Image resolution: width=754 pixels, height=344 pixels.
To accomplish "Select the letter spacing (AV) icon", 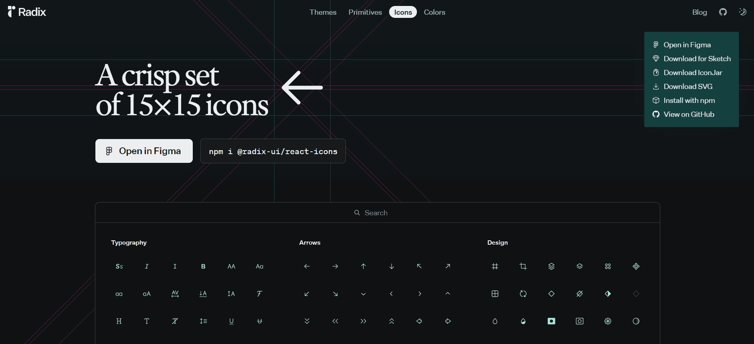I will pyautogui.click(x=175, y=294).
